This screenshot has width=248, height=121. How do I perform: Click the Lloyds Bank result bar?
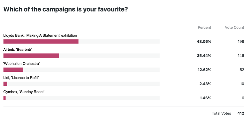click(x=81, y=42)
